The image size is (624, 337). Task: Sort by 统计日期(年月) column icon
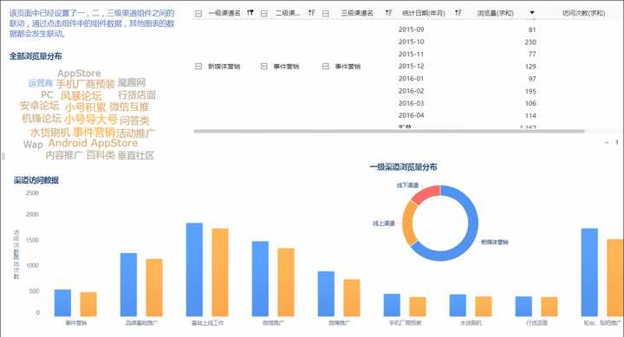point(458,13)
